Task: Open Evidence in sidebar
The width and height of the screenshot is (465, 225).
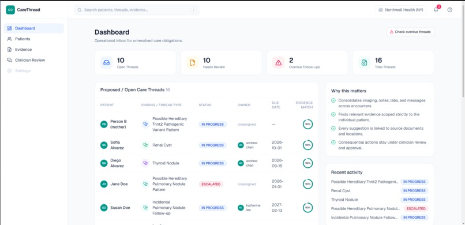Action: [x=34, y=50]
